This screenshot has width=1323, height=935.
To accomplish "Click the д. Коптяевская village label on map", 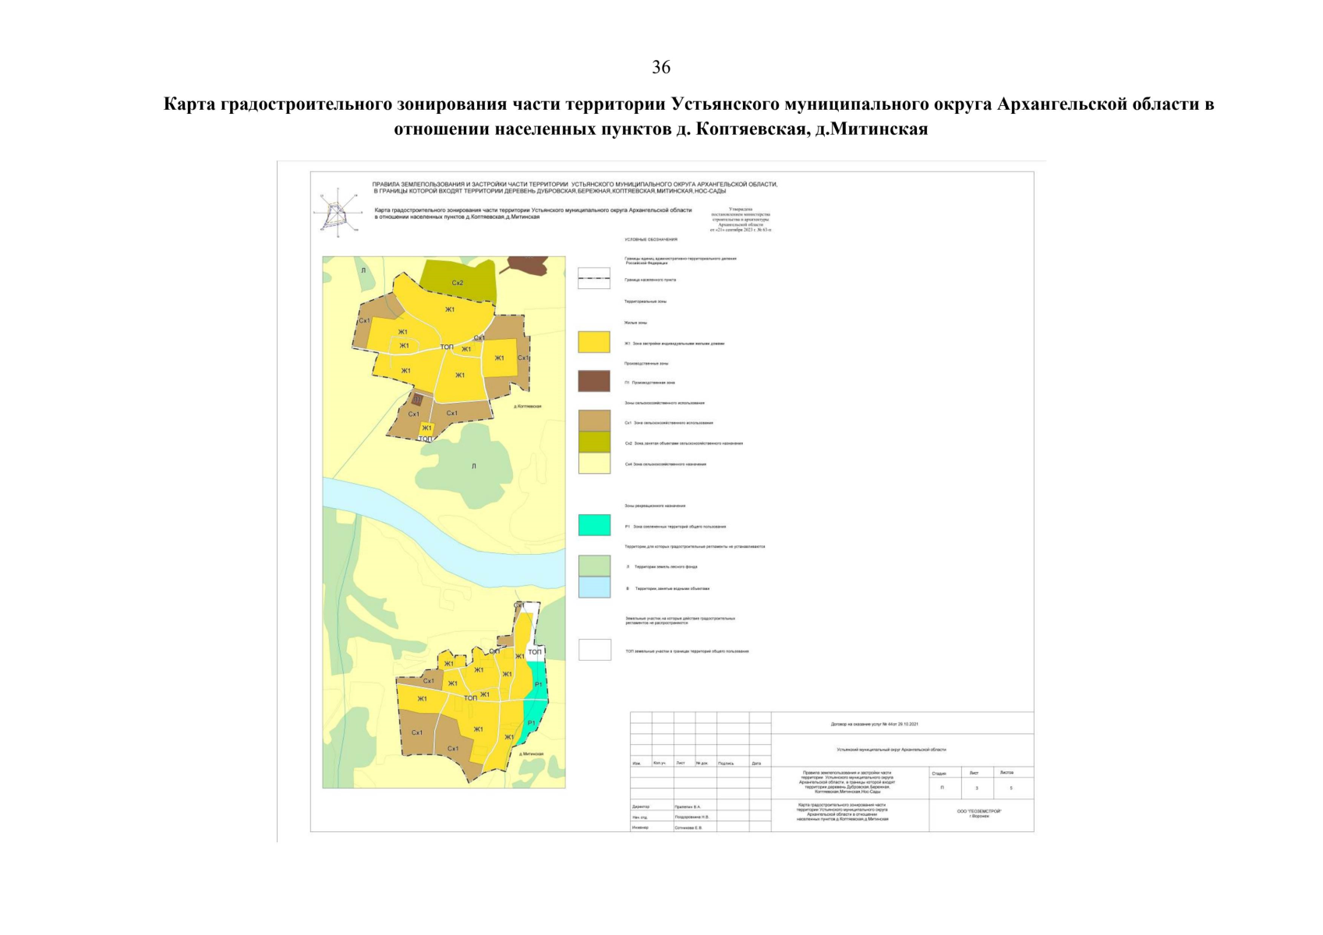I will click(x=527, y=407).
